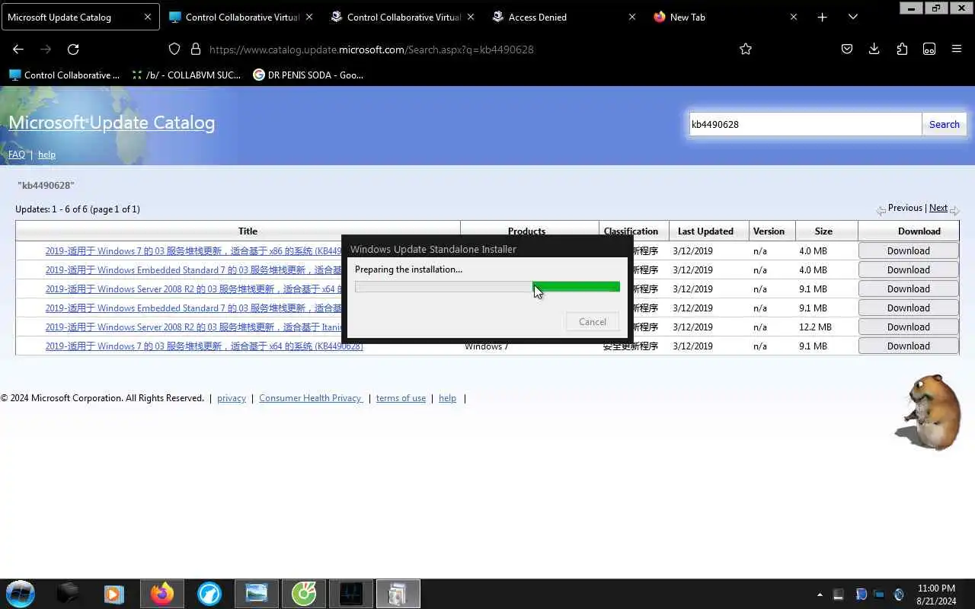Open the Microsoft Update Catalog home link
This screenshot has height=609, width=975.
pos(112,123)
